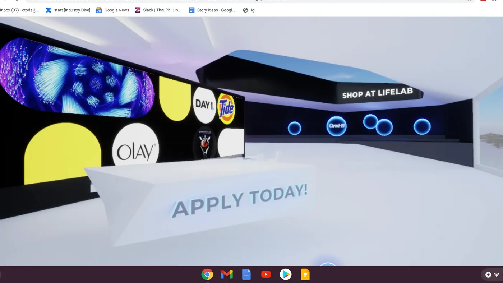Viewport: 503px width, 283px height.
Task: Open Google Keep from the shelf
Action: pyautogui.click(x=305, y=275)
